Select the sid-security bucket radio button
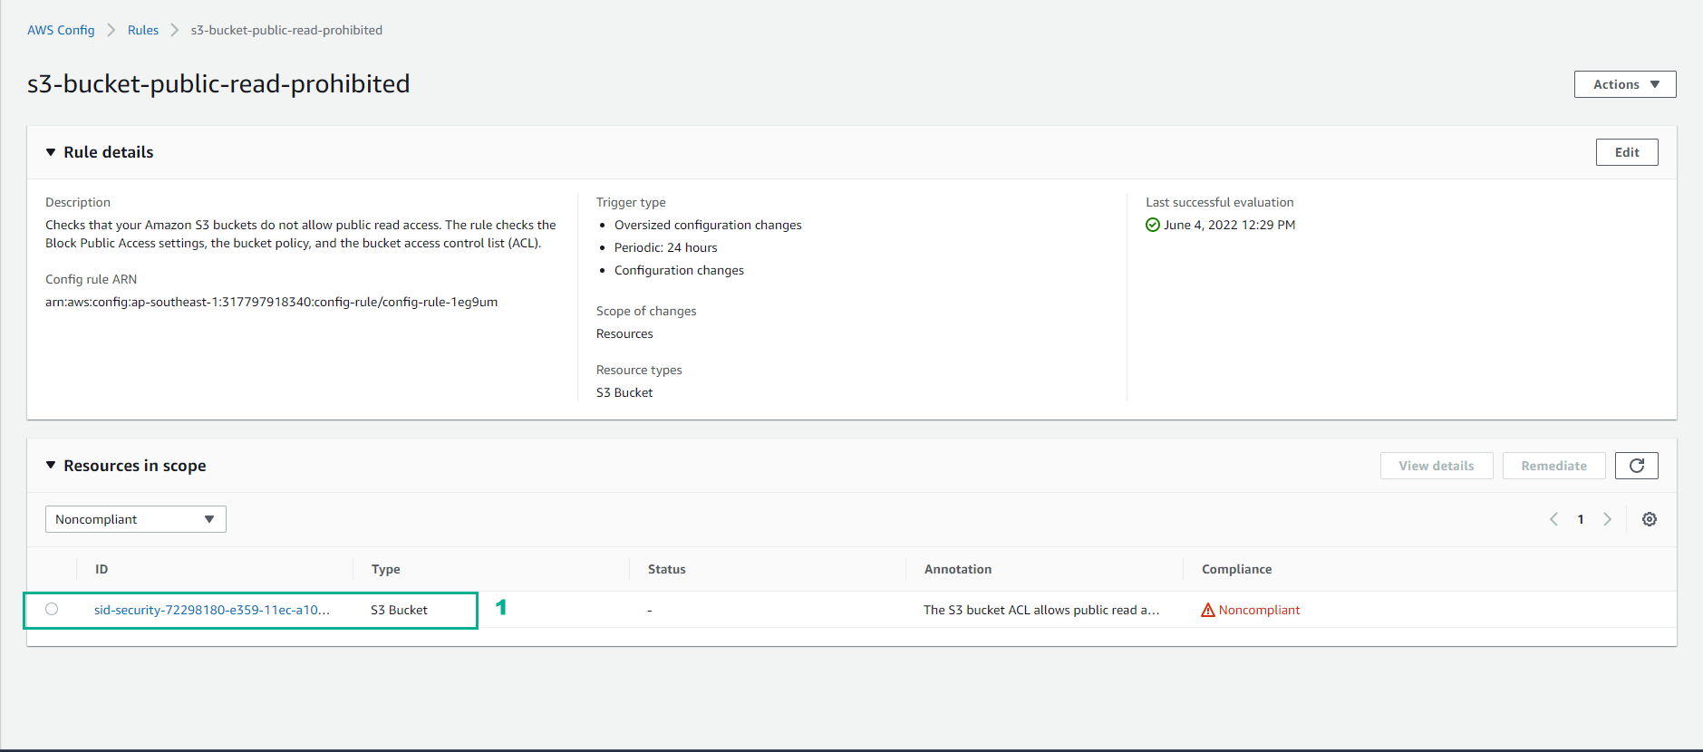 pyautogui.click(x=52, y=610)
